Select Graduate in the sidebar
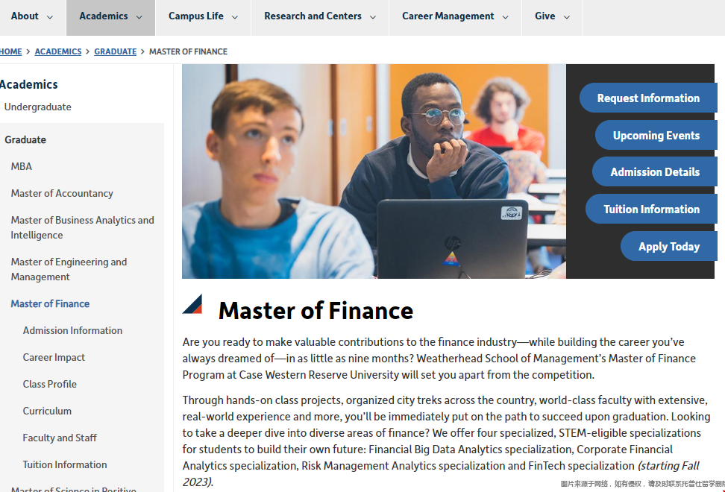This screenshot has width=725, height=492. (x=25, y=140)
